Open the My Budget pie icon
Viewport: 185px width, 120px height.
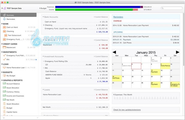click(4, 76)
